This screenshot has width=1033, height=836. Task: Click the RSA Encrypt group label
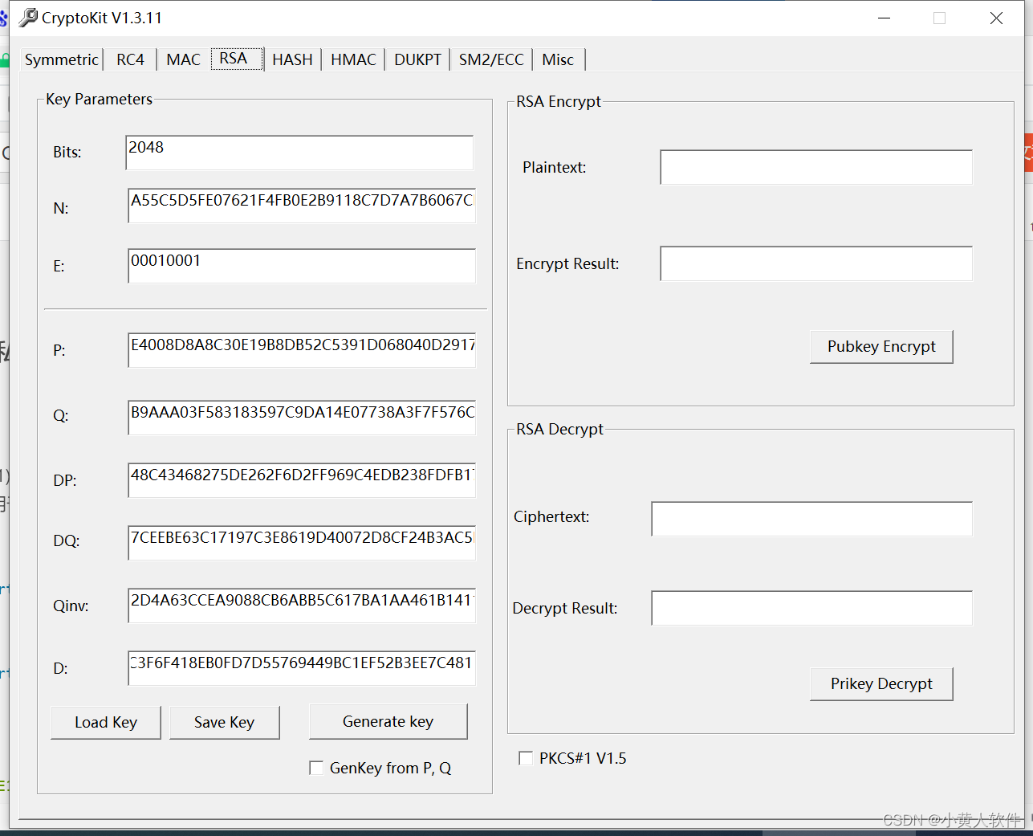tap(559, 101)
